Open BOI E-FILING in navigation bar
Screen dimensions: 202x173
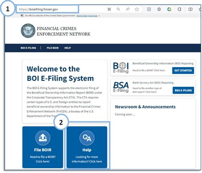[x=28, y=48]
